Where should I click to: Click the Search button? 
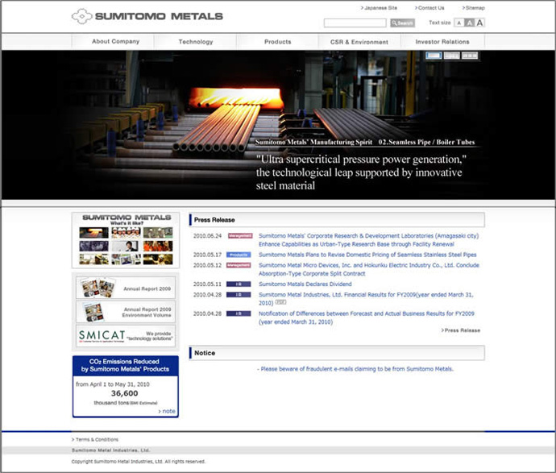pos(402,23)
